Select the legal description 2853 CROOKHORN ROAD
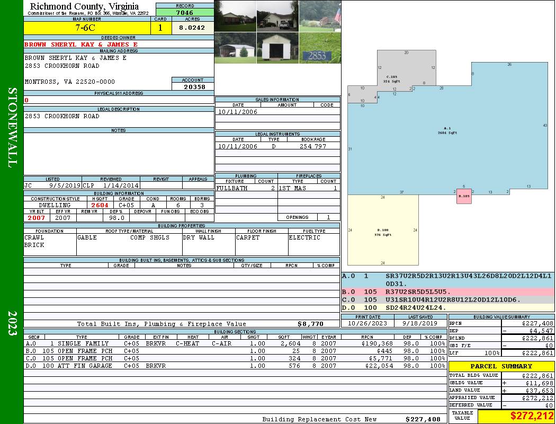This screenshot has width=556, height=424. (62, 116)
